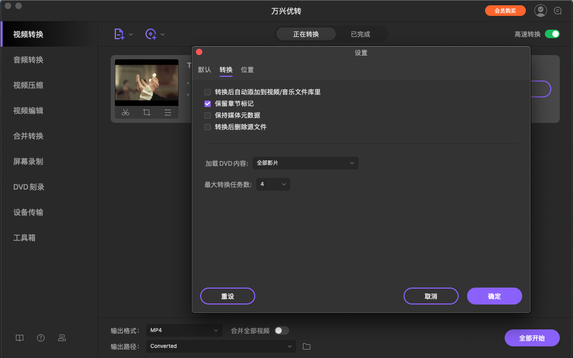Screen dimensions: 573x358
Task: Uncheck the 保留章节标记 option
Action: (207, 103)
